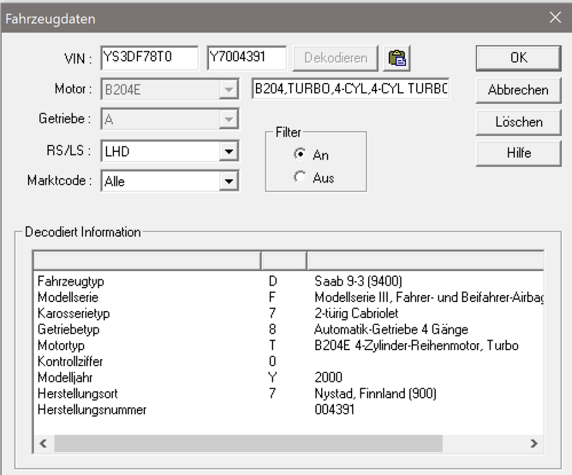The image size is (572, 475).
Task: Select the Karosserietyp row
Action: tap(288, 313)
